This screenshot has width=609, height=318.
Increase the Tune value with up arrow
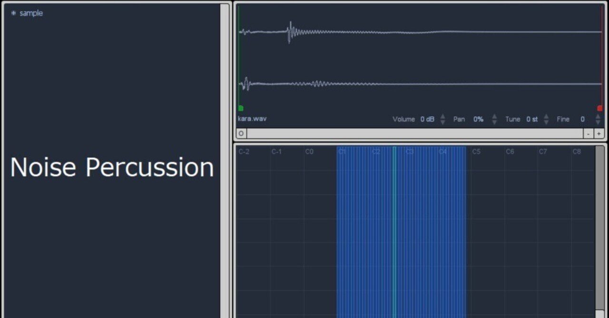point(546,116)
